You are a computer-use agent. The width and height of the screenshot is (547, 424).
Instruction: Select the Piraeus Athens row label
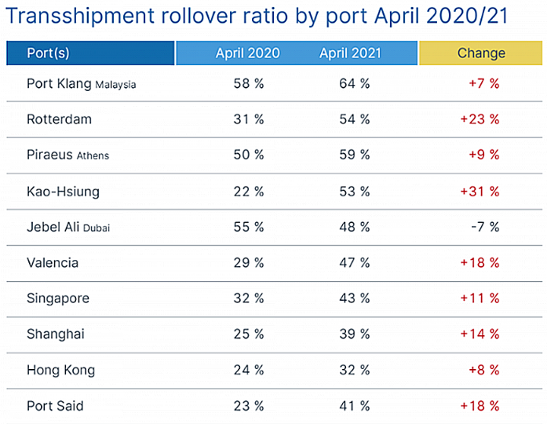[x=67, y=155]
